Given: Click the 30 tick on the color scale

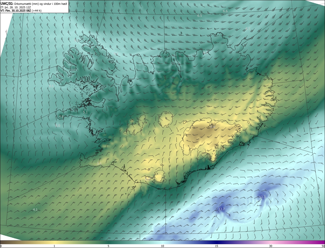Looking at the screenshot, I should coord(271,246).
